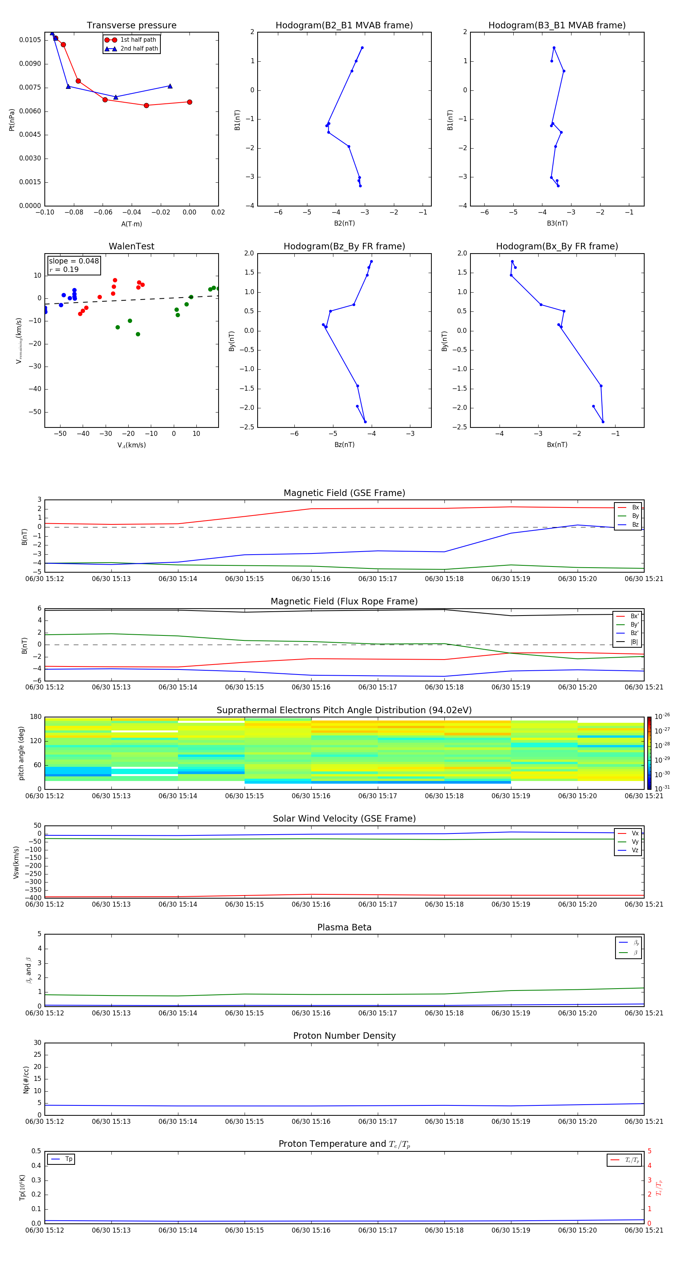Select the "Hodogram(Bx_By FR frame)" title
Screen dimensions: 689x1264
(557, 246)
